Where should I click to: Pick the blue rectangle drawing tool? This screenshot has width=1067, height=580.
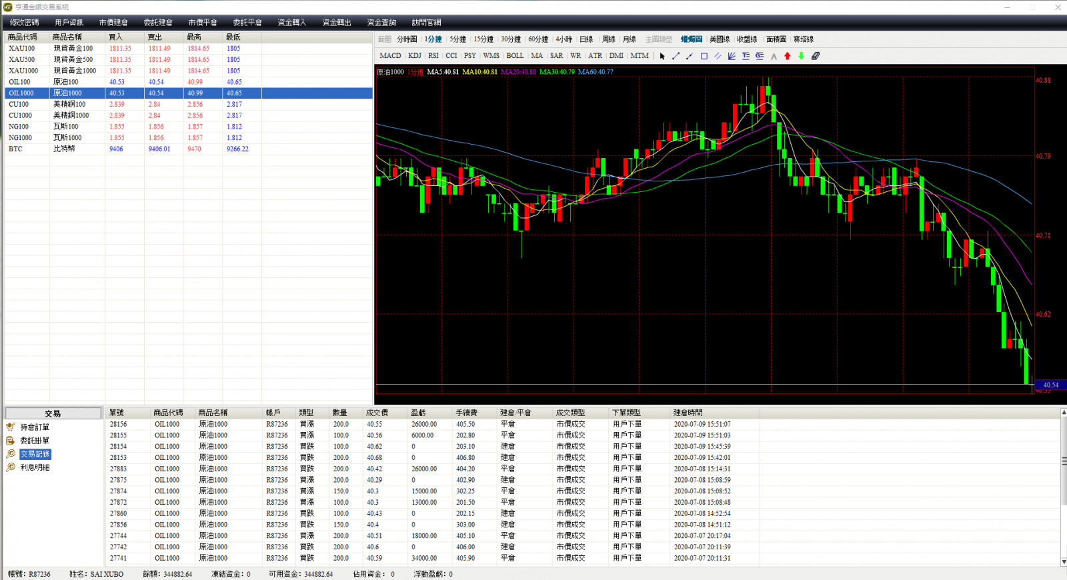point(704,56)
